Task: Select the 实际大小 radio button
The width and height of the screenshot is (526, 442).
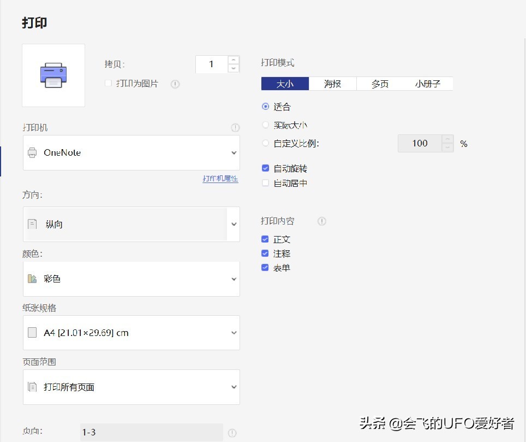Action: (x=265, y=125)
